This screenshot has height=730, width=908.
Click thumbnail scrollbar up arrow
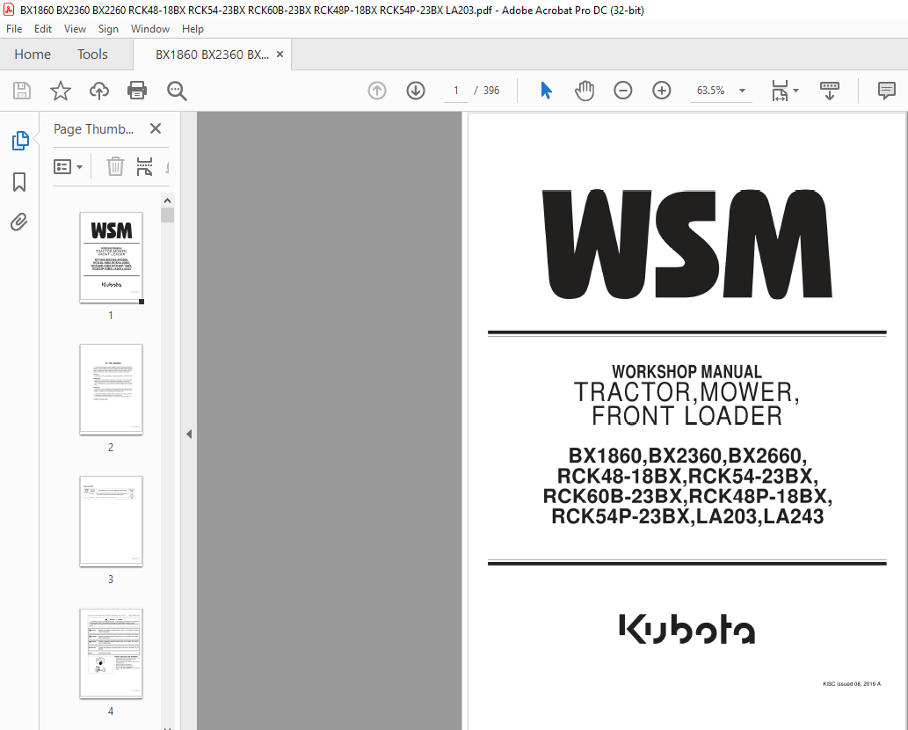pyautogui.click(x=167, y=201)
